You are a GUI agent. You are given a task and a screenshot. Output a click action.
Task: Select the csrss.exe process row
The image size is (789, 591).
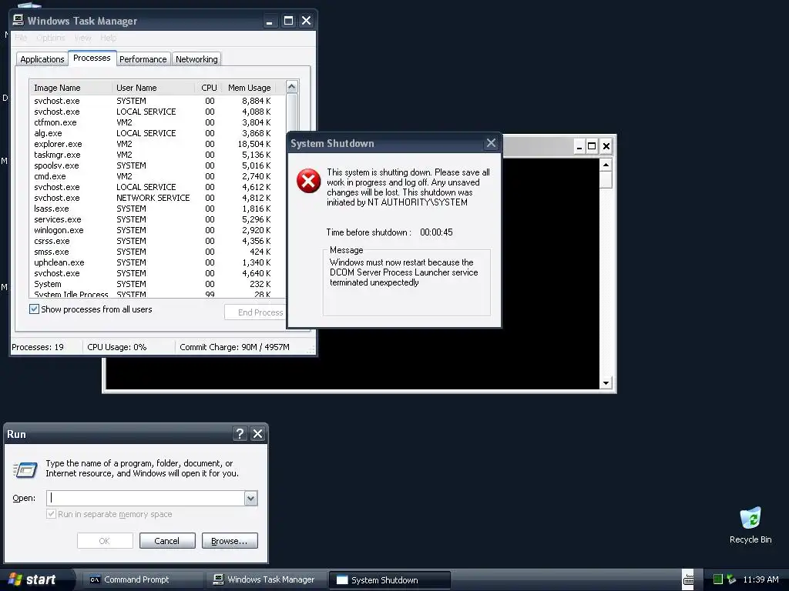(x=157, y=241)
